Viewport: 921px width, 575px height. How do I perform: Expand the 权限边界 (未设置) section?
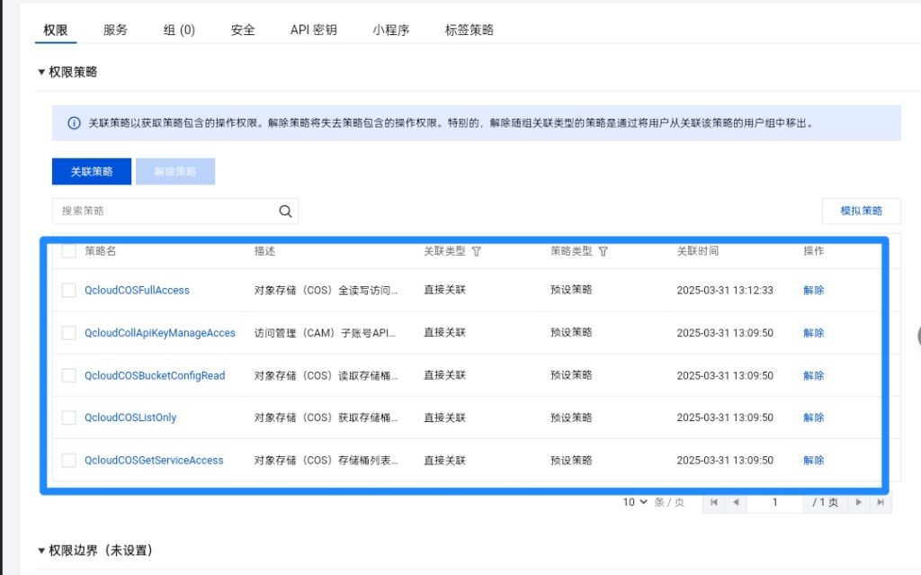coord(41,550)
